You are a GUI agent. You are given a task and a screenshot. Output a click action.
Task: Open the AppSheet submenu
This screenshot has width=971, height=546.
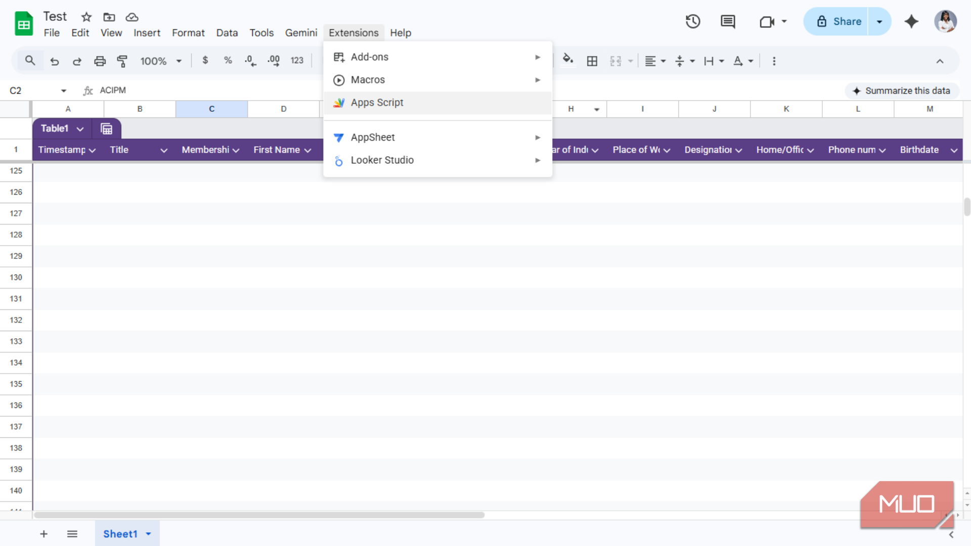click(x=437, y=138)
